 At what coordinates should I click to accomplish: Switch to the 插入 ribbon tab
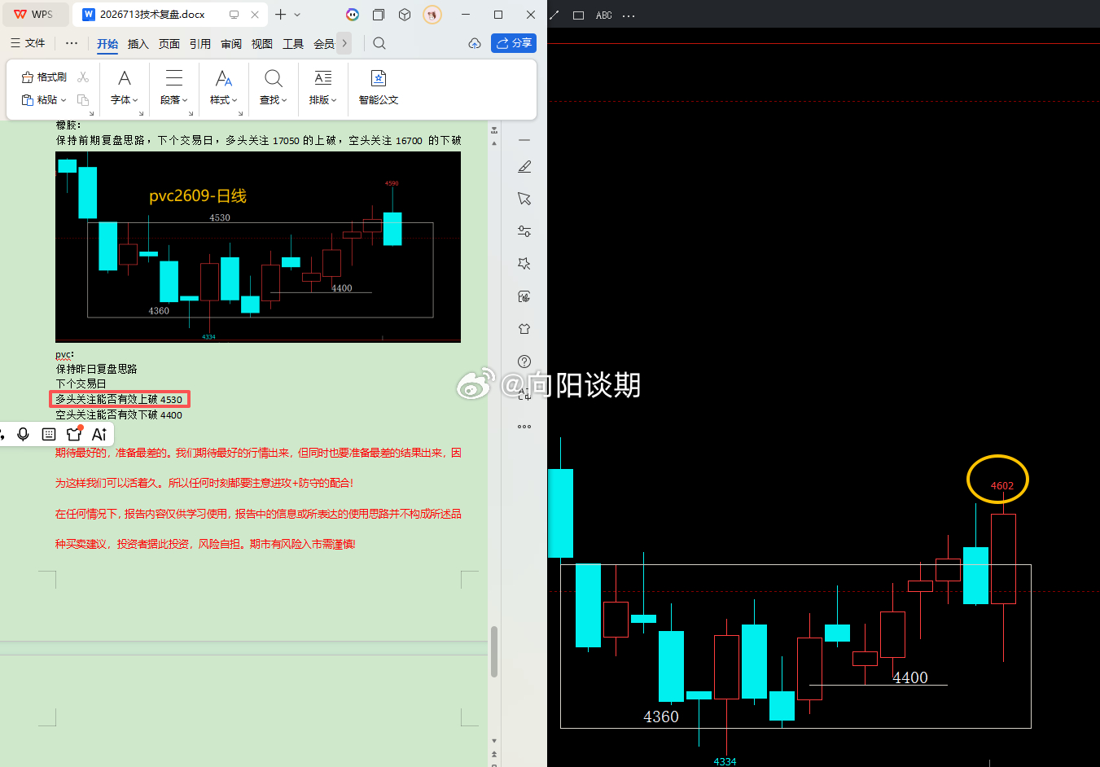138,44
